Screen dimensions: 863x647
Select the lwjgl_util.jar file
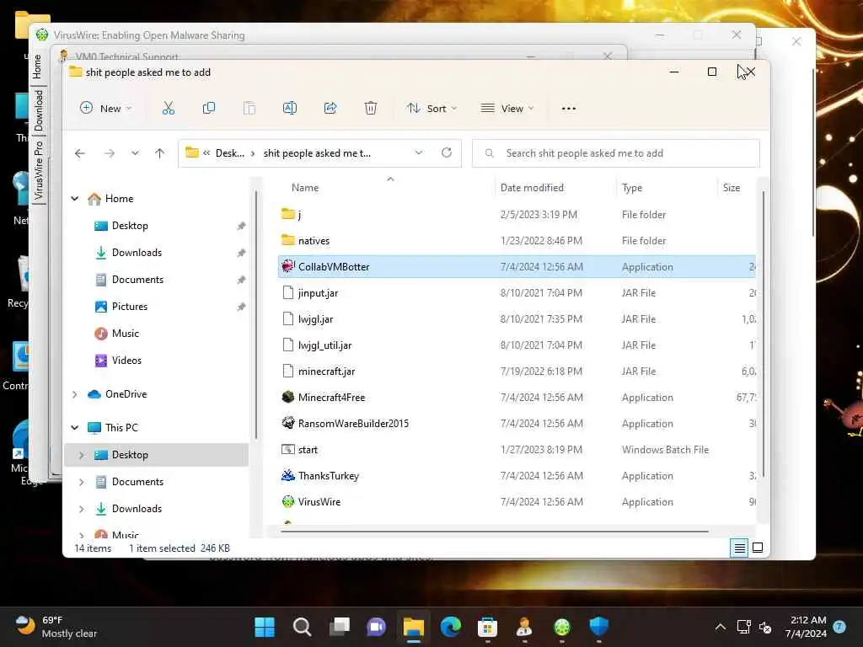[324, 345]
